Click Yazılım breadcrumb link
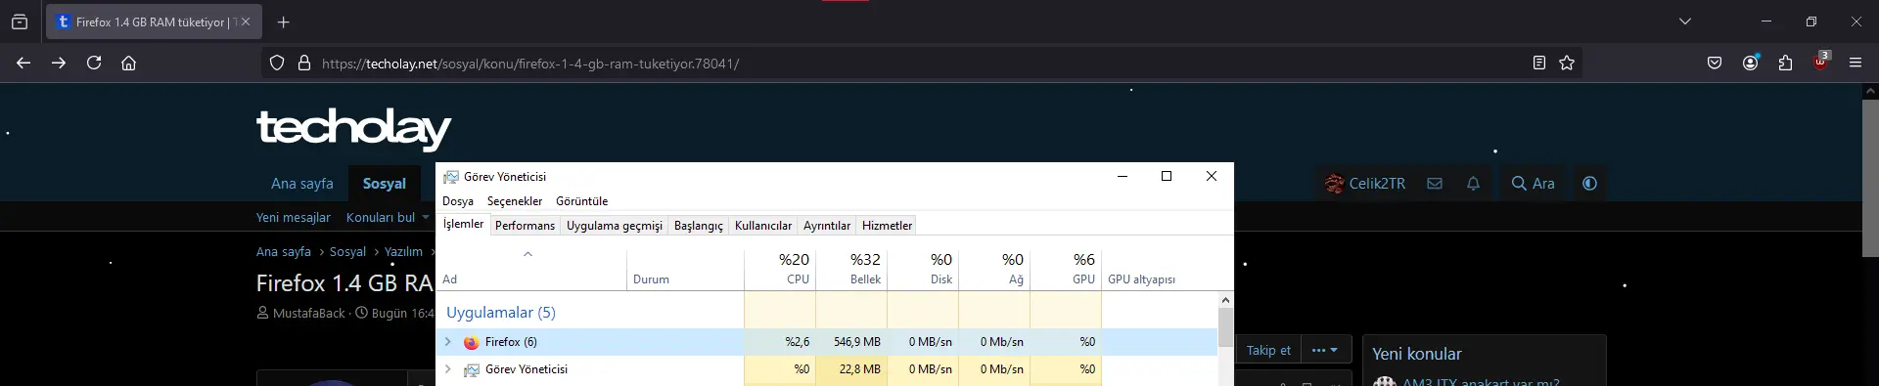Viewport: 1879px width, 386px height. coord(403,251)
